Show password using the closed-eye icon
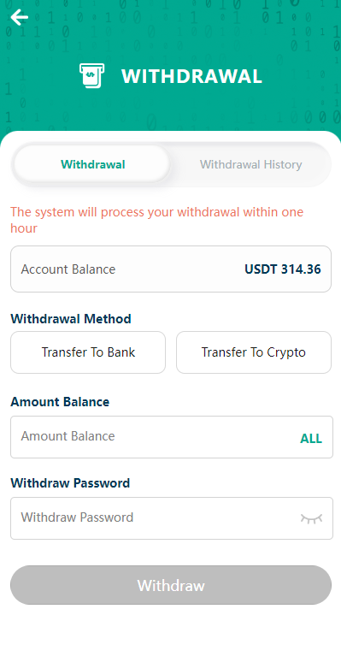 tap(311, 518)
